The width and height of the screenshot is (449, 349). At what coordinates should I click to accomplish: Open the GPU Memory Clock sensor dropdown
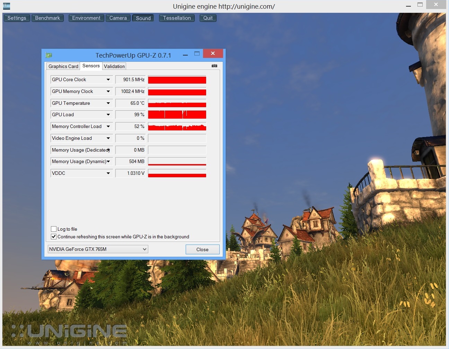108,92
